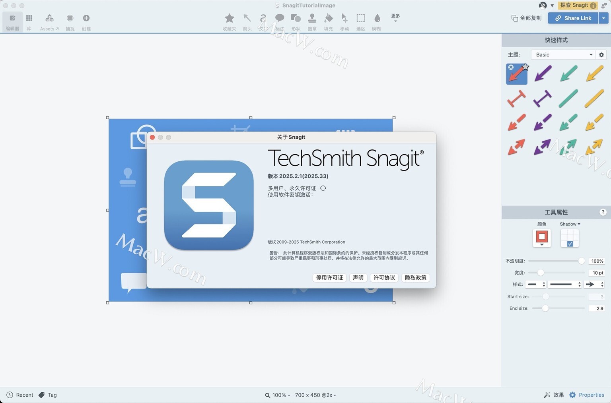Toggle favorite star on selected red arrow style

(x=525, y=67)
